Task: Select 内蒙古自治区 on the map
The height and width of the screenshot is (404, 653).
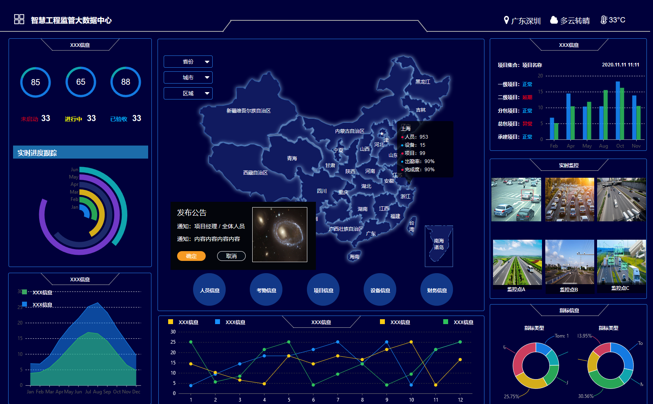Action: pos(350,131)
